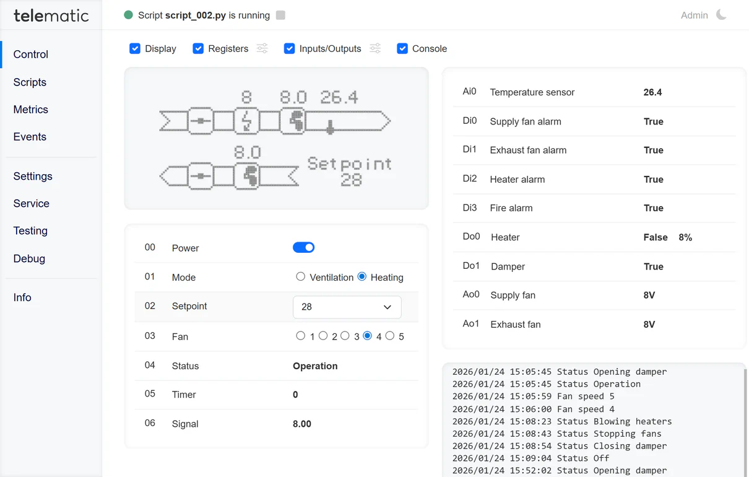
Task: Uncheck the Console checkbox
Action: (x=402, y=48)
